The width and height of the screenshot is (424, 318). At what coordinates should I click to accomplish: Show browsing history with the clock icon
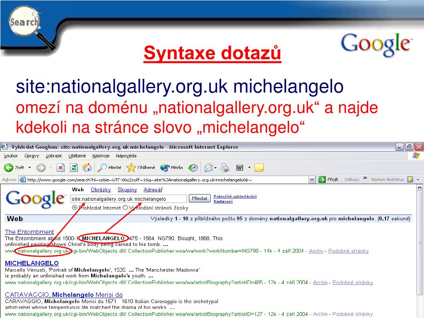click(x=193, y=168)
